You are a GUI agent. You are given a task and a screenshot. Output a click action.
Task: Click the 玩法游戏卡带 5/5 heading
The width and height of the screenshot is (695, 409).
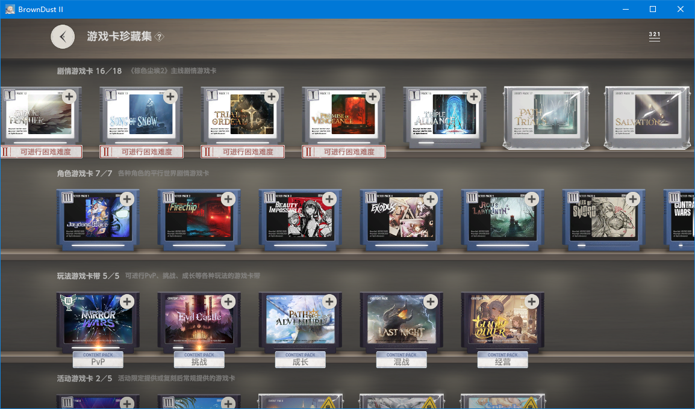(88, 275)
